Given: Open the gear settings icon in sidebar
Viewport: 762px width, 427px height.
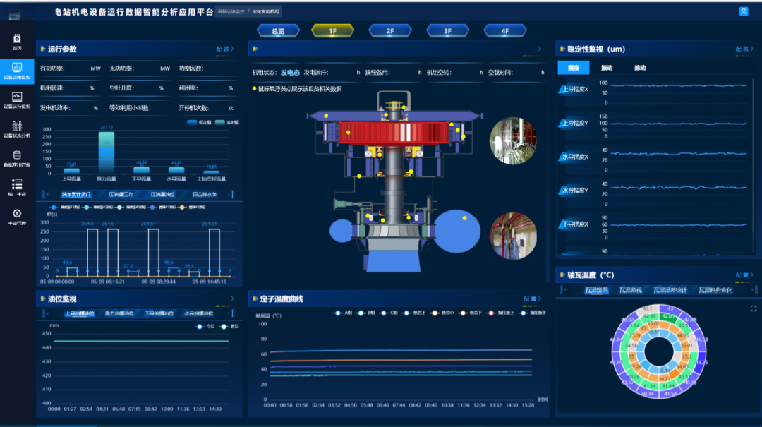Looking at the screenshot, I should pyautogui.click(x=17, y=214).
